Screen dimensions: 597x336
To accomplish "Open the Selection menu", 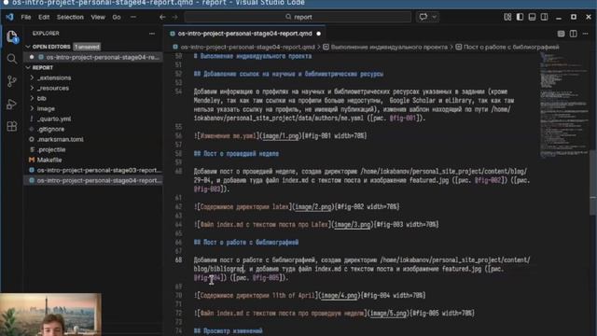I will click(70, 17).
